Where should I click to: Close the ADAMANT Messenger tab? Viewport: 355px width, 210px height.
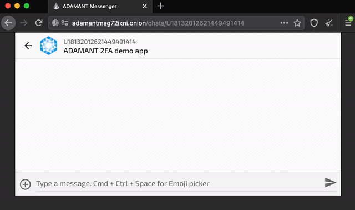[145, 6]
